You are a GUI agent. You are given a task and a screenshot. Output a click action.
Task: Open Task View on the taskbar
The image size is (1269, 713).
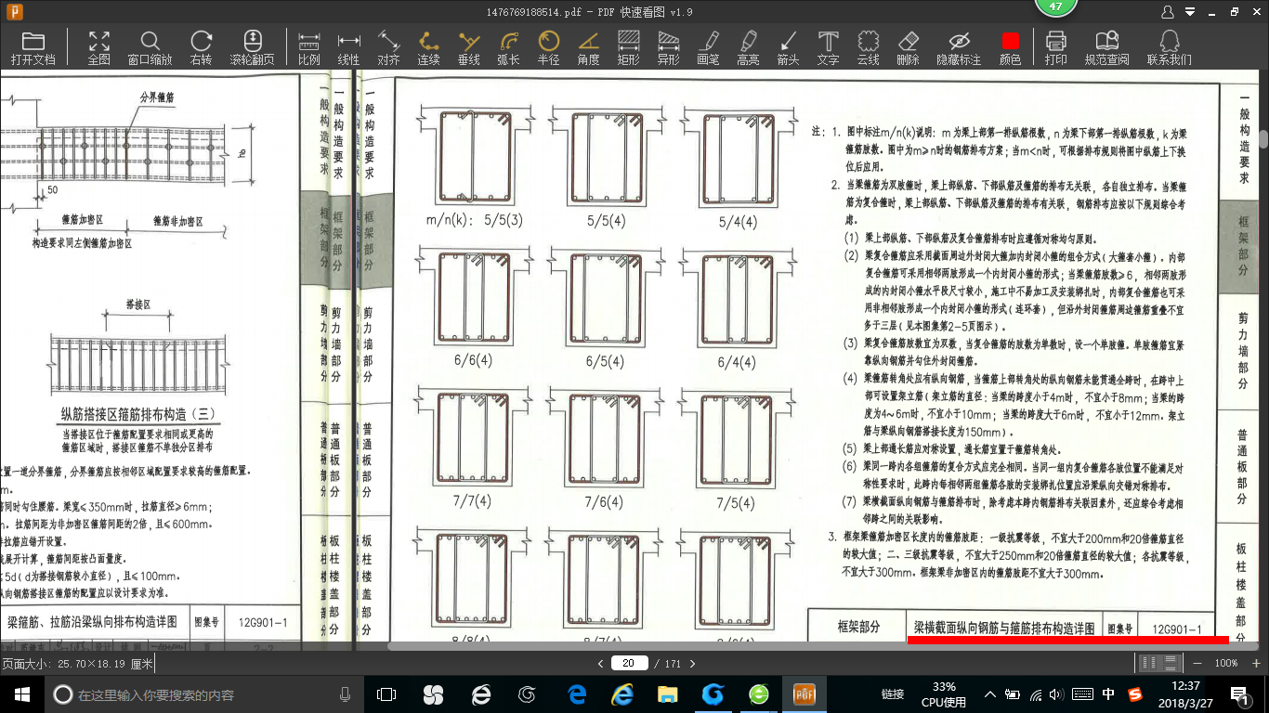[x=386, y=694]
